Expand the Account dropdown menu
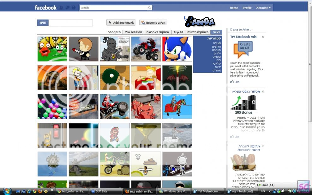Image resolution: width=312 pixels, height=195 pixels. [263, 8]
